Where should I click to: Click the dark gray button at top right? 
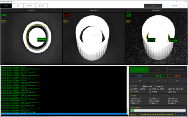click(x=153, y=6)
